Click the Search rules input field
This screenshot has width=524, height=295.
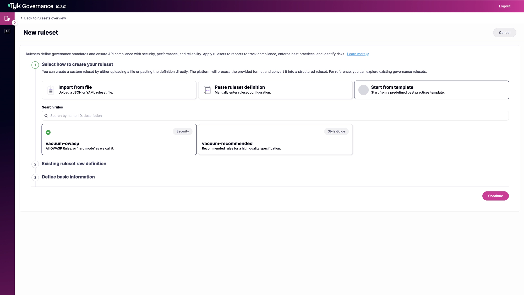click(x=275, y=116)
